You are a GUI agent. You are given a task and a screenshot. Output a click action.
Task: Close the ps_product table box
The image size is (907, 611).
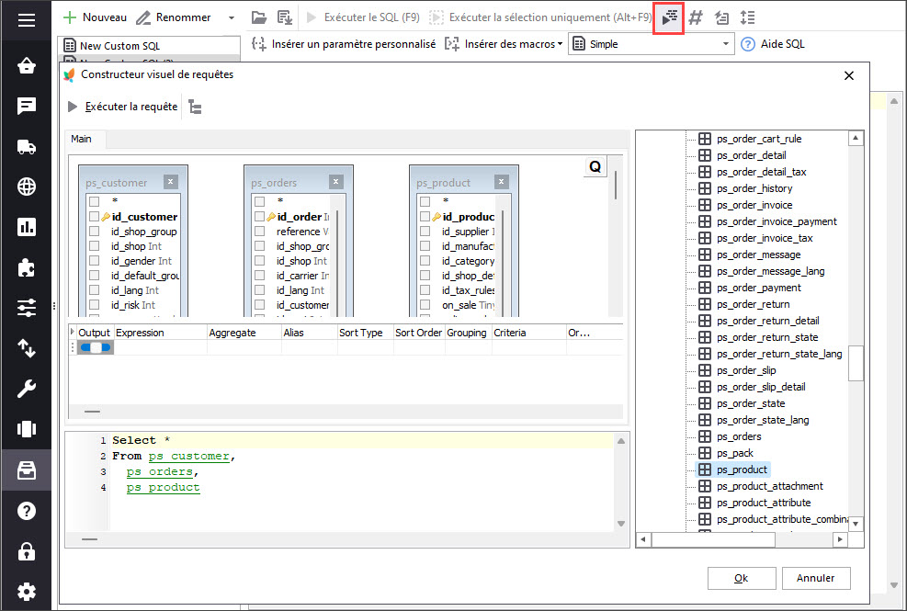[501, 182]
